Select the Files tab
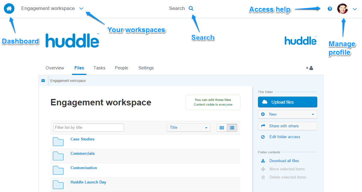 pyautogui.click(x=79, y=68)
